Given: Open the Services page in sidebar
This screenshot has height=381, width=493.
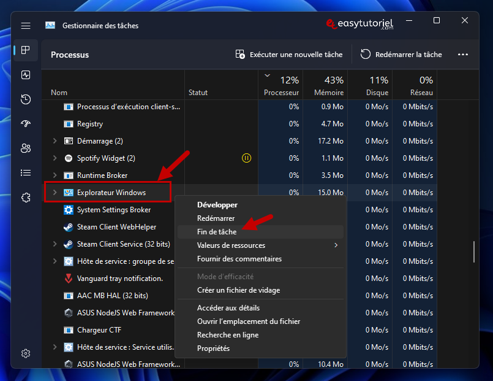Looking at the screenshot, I should (x=26, y=198).
